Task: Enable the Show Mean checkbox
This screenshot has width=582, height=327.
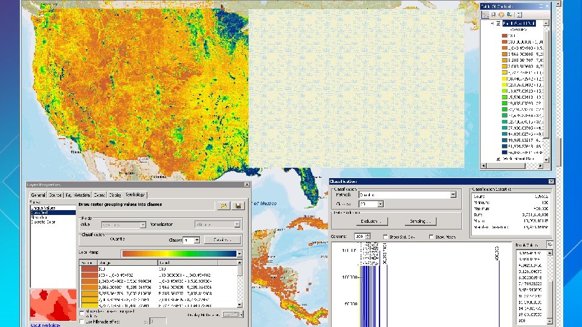Action: 432,237
